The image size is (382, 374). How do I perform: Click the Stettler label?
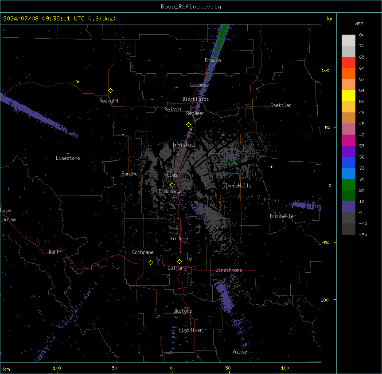pyautogui.click(x=281, y=105)
